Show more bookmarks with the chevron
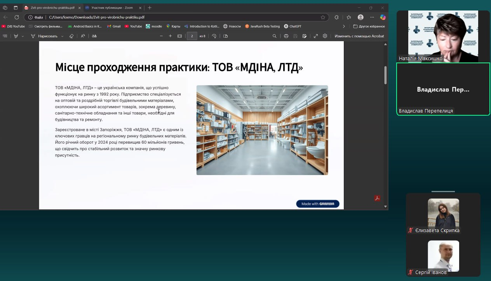The height and width of the screenshot is (281, 491). [343, 26]
